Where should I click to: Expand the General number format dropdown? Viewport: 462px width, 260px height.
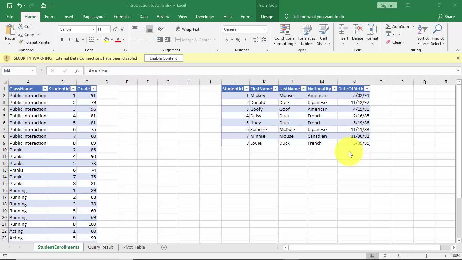[x=265, y=29]
